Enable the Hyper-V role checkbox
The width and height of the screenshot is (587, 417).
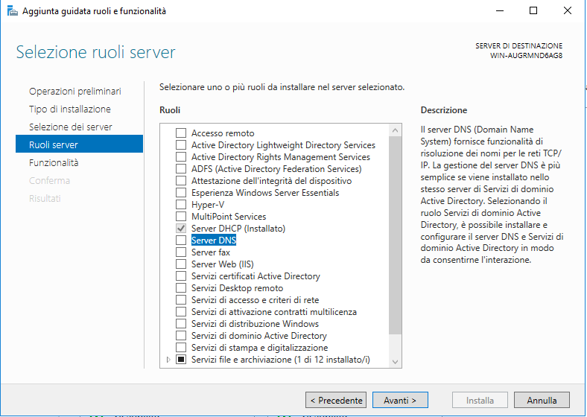(x=181, y=204)
